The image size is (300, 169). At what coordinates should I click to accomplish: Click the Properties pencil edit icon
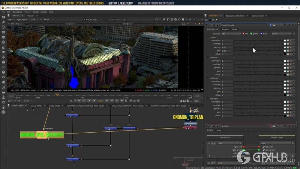coord(217,20)
